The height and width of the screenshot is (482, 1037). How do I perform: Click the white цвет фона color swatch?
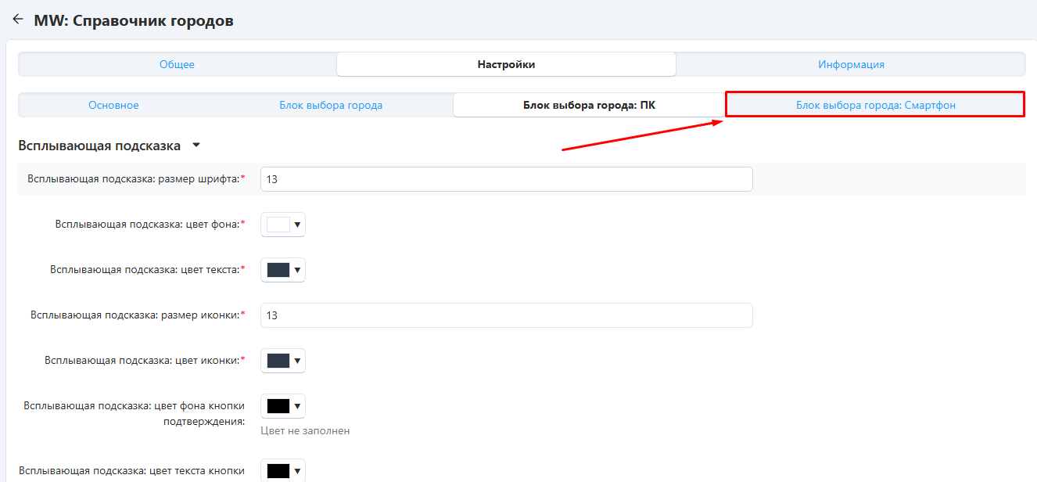click(278, 225)
